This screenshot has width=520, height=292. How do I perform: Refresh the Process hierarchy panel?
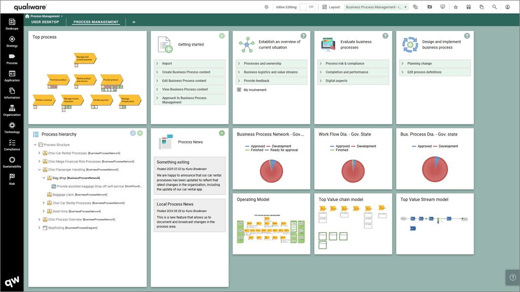[133, 133]
